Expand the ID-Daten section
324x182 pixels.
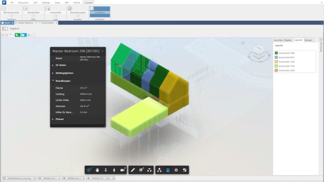point(53,65)
